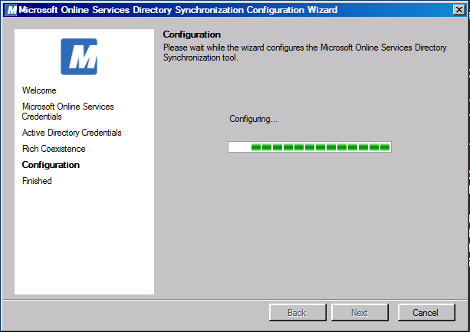
Task: Select the Rich Coexistence step
Action: pos(54,149)
